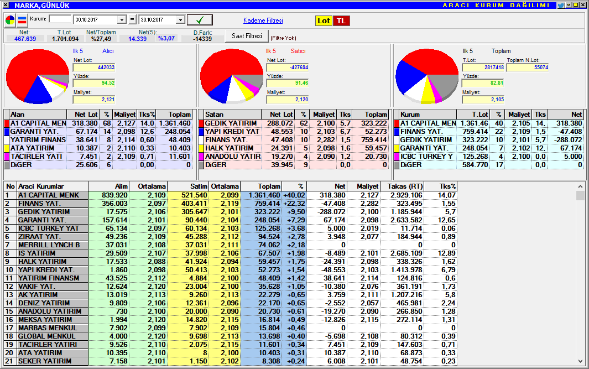Viewport: 589px width, 369px height.
Task: Select TACIRLER YATI row in Alan table
Action: pyautogui.click(x=98, y=157)
